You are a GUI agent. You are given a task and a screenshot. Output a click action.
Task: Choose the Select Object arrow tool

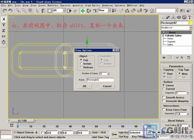click(38, 11)
